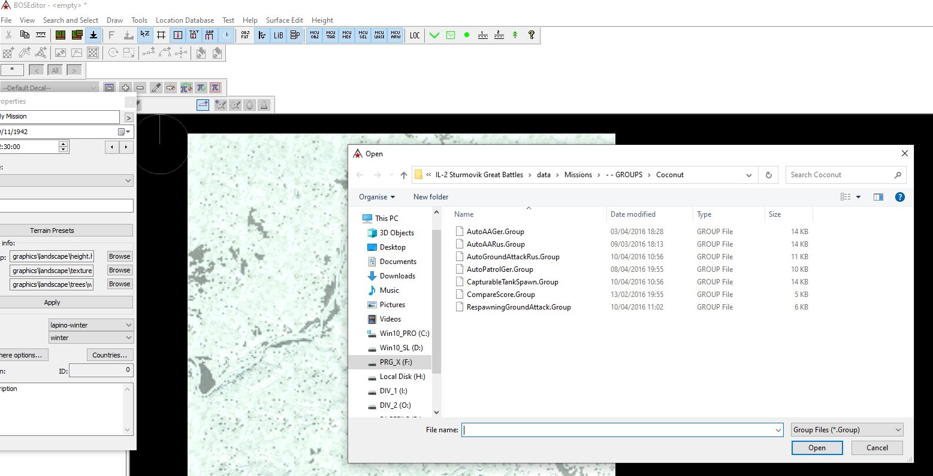This screenshot has height=476, width=933.
Task: Toggle the MCU MES links display
Action: point(347,35)
